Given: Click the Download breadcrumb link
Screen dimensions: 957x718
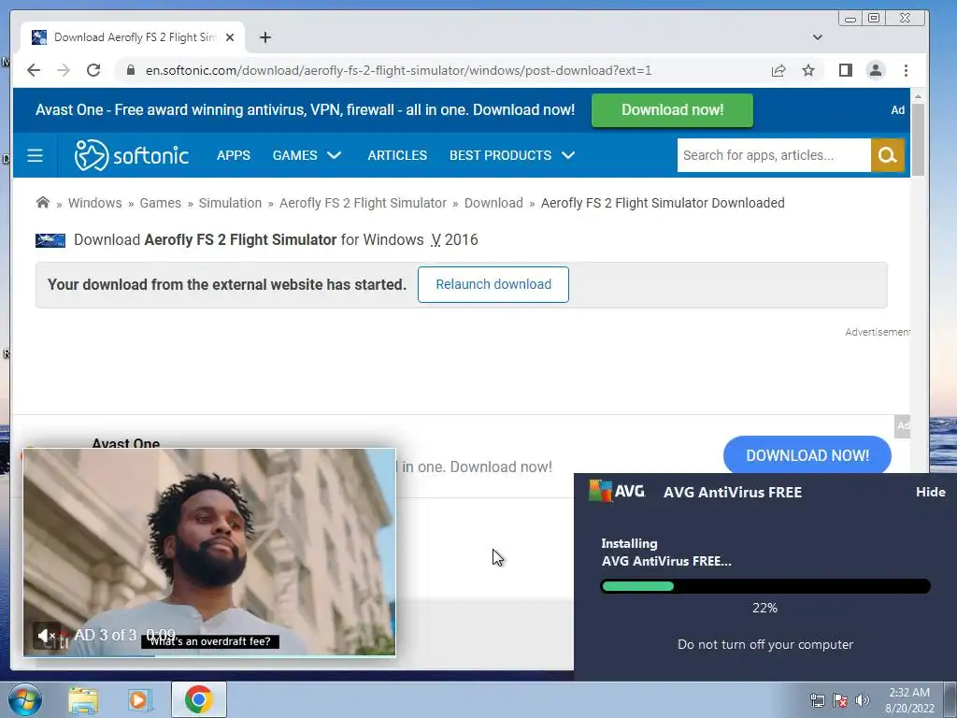Looking at the screenshot, I should (493, 203).
